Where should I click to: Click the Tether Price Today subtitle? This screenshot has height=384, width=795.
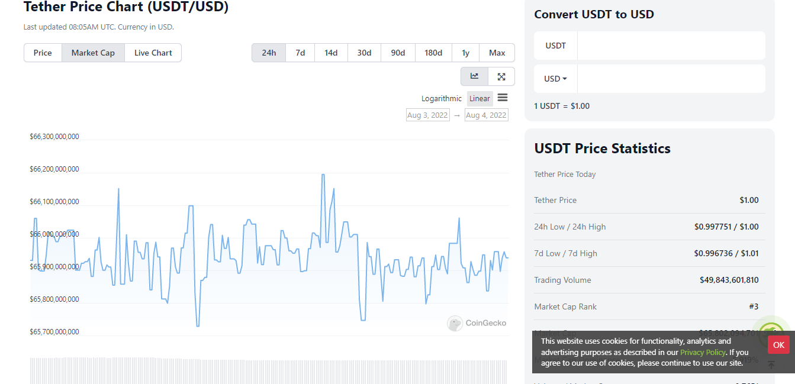point(565,174)
